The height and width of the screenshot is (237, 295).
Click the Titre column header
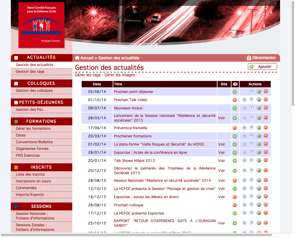[x=165, y=84]
